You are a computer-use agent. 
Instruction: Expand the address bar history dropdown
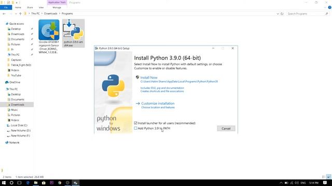(278, 13)
